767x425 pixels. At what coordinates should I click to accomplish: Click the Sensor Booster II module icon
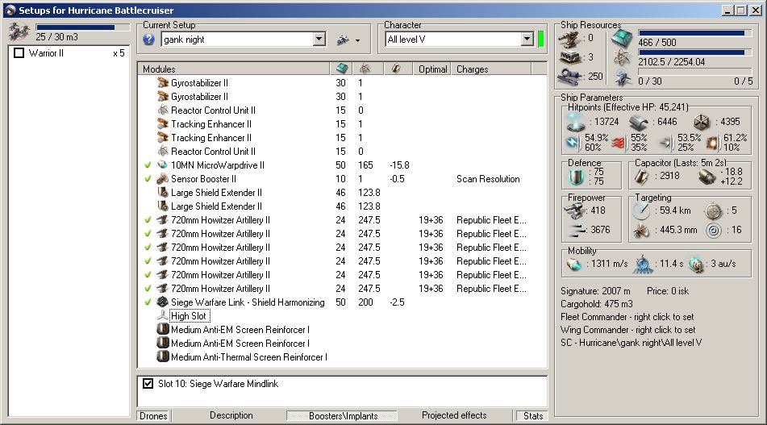(x=162, y=178)
